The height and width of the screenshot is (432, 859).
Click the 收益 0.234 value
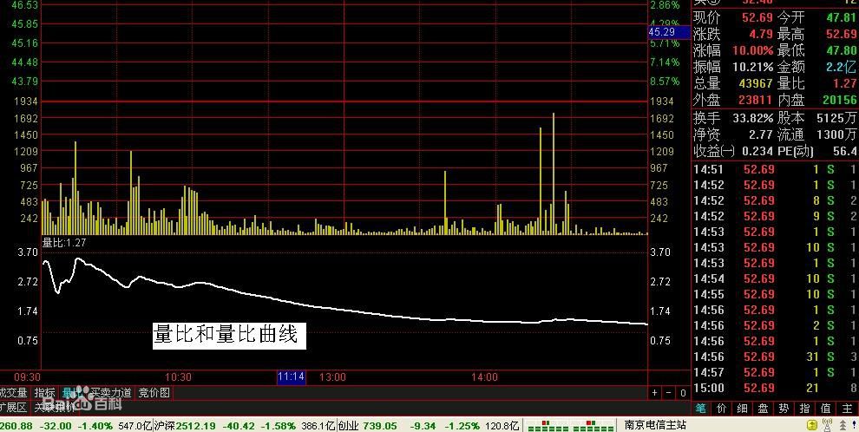tap(757, 151)
